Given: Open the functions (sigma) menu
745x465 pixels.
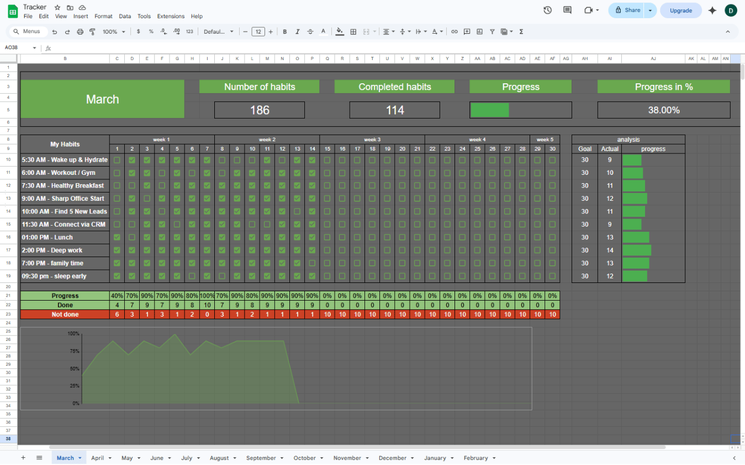Looking at the screenshot, I should coord(521,32).
